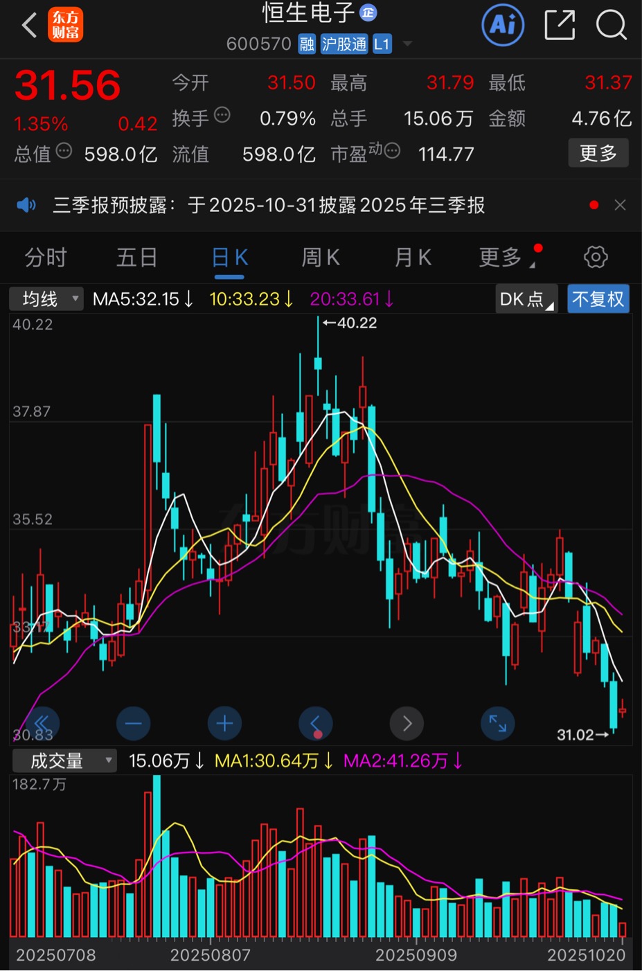This screenshot has width=642, height=971.
Task: Close the 三季报预披露 notice
Action: click(620, 205)
